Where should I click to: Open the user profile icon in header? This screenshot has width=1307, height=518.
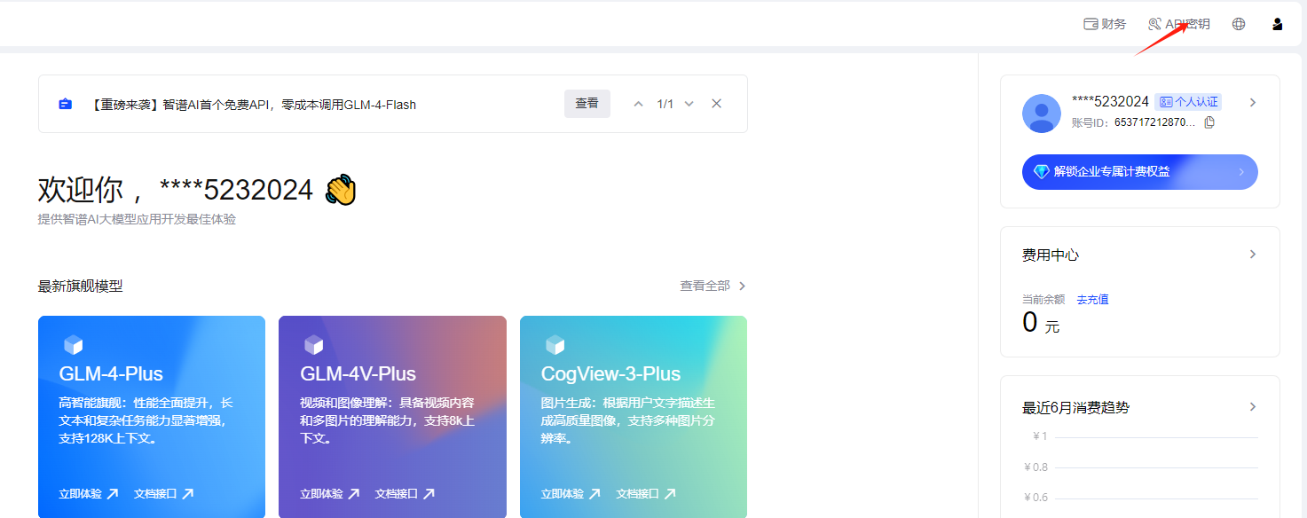click(1278, 24)
